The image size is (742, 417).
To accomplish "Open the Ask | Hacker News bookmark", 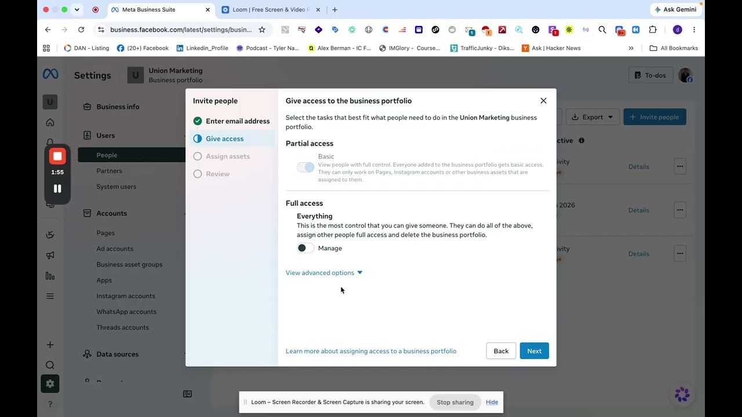I will click(x=551, y=48).
